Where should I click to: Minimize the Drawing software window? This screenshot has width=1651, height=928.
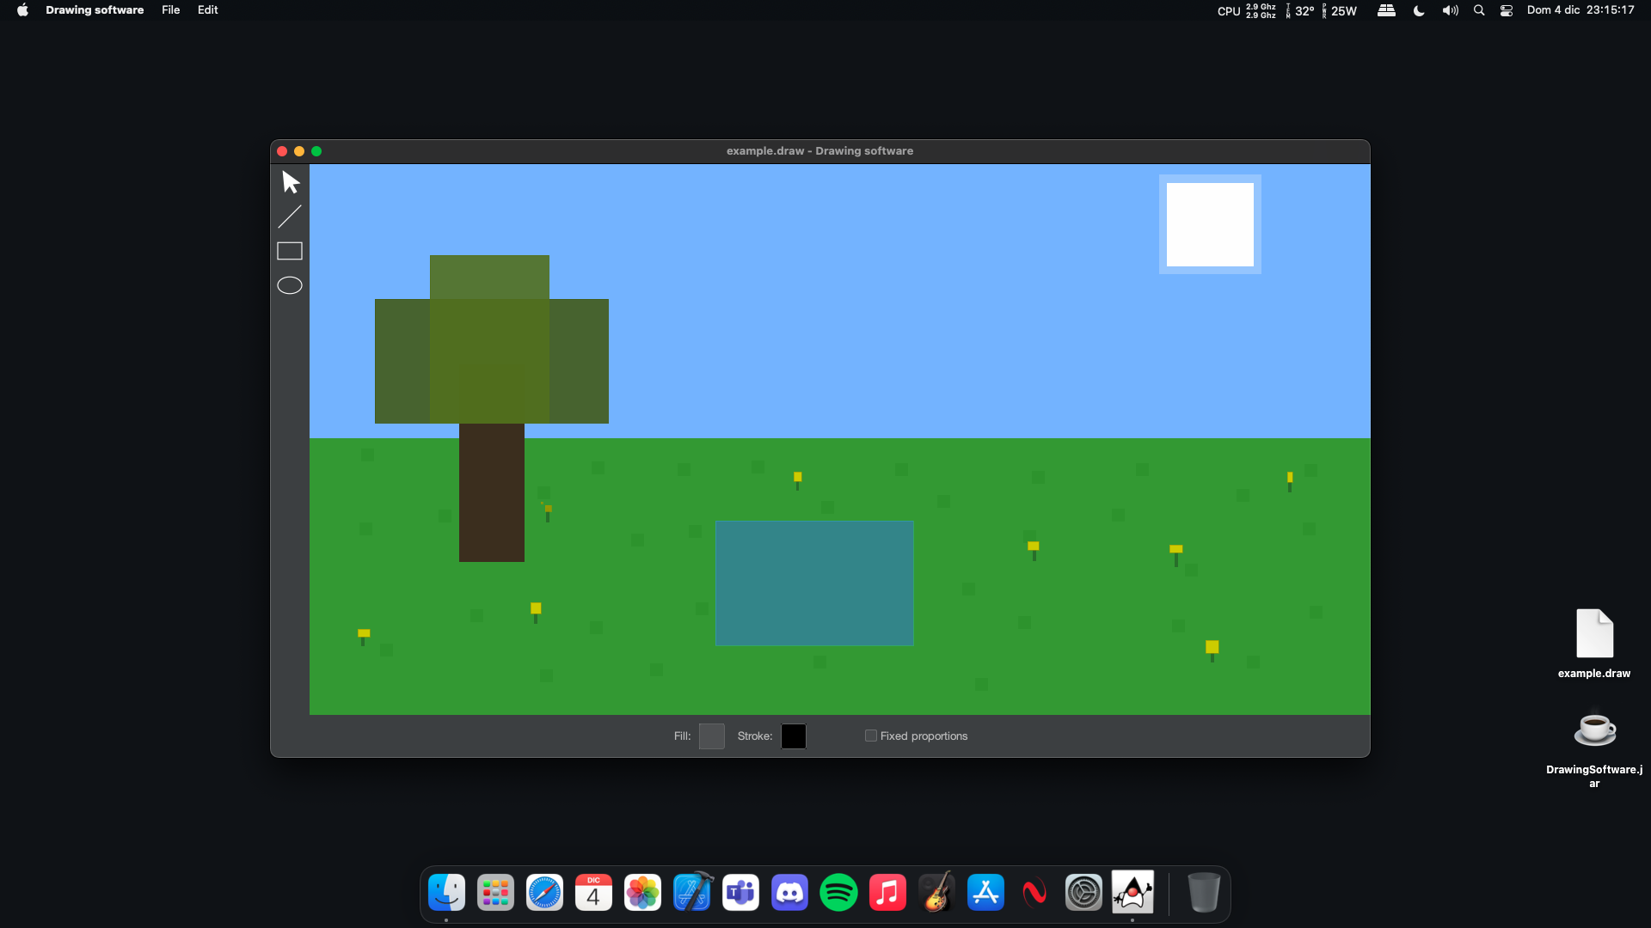click(x=299, y=151)
